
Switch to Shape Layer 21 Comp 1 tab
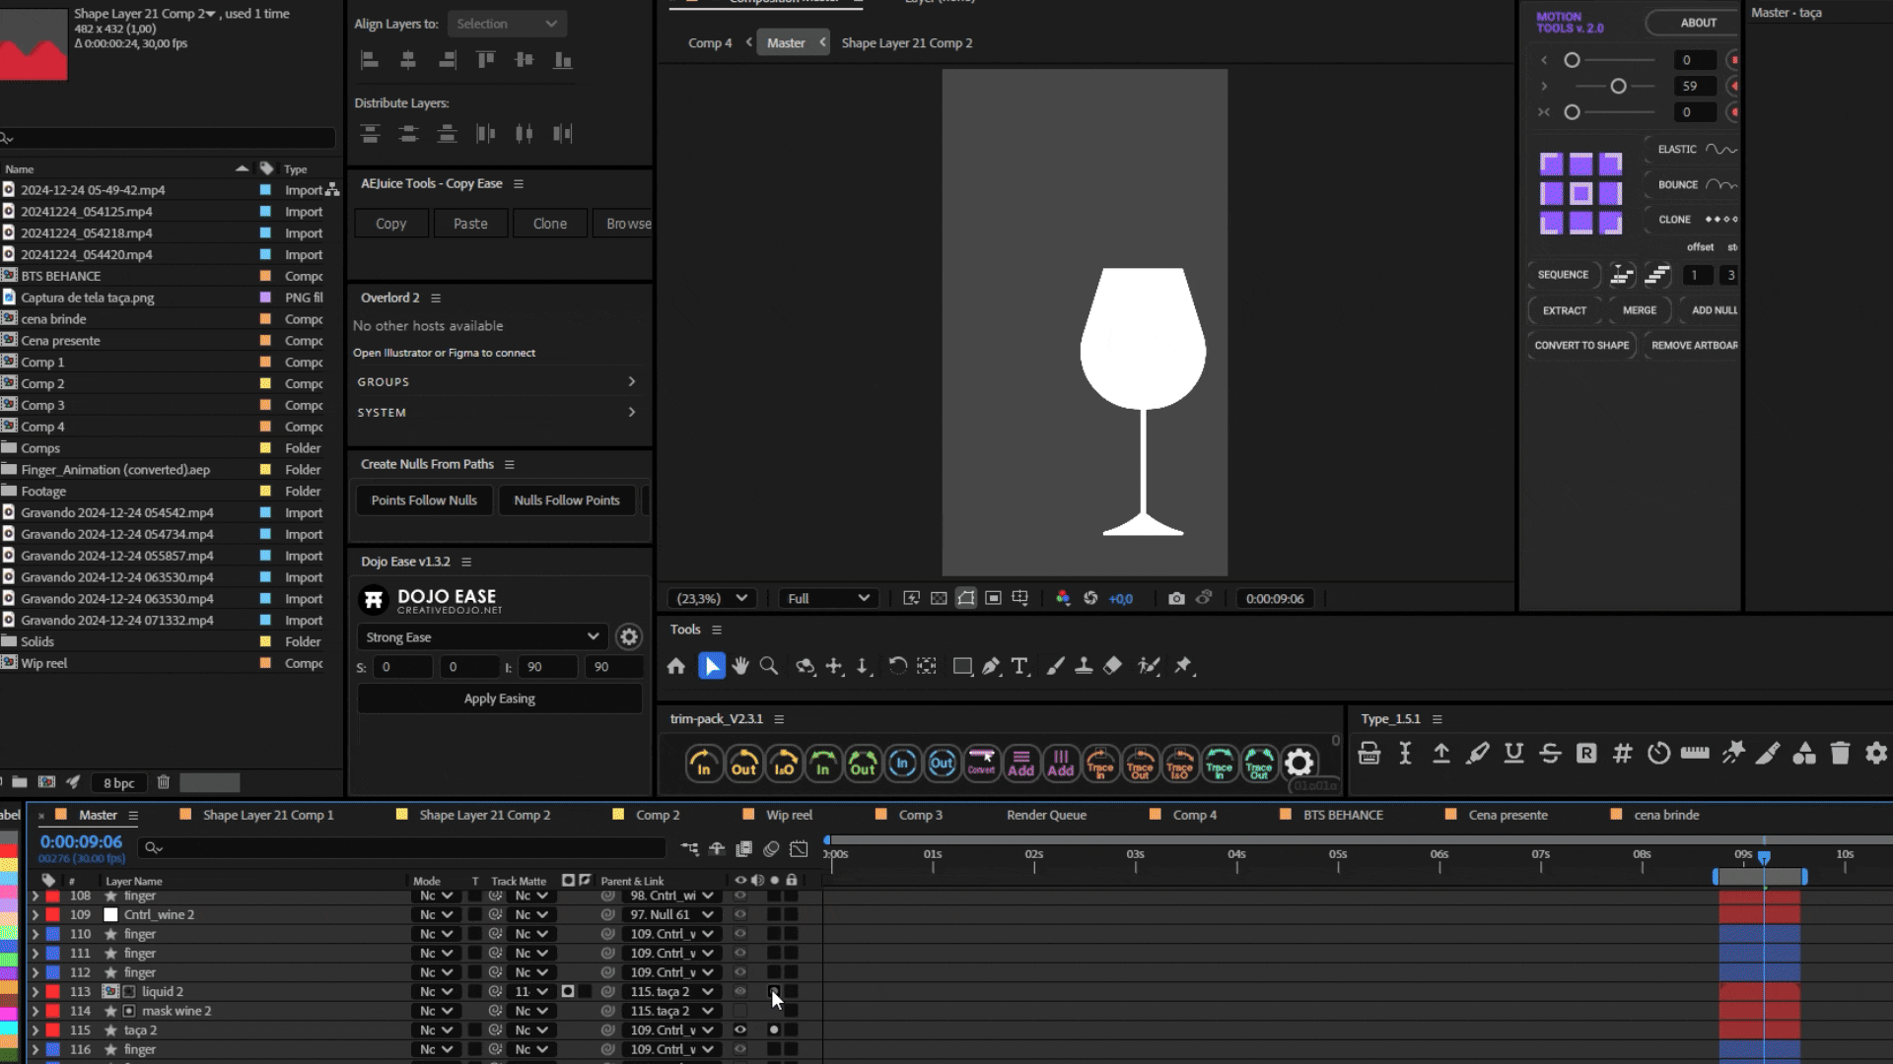coord(268,815)
